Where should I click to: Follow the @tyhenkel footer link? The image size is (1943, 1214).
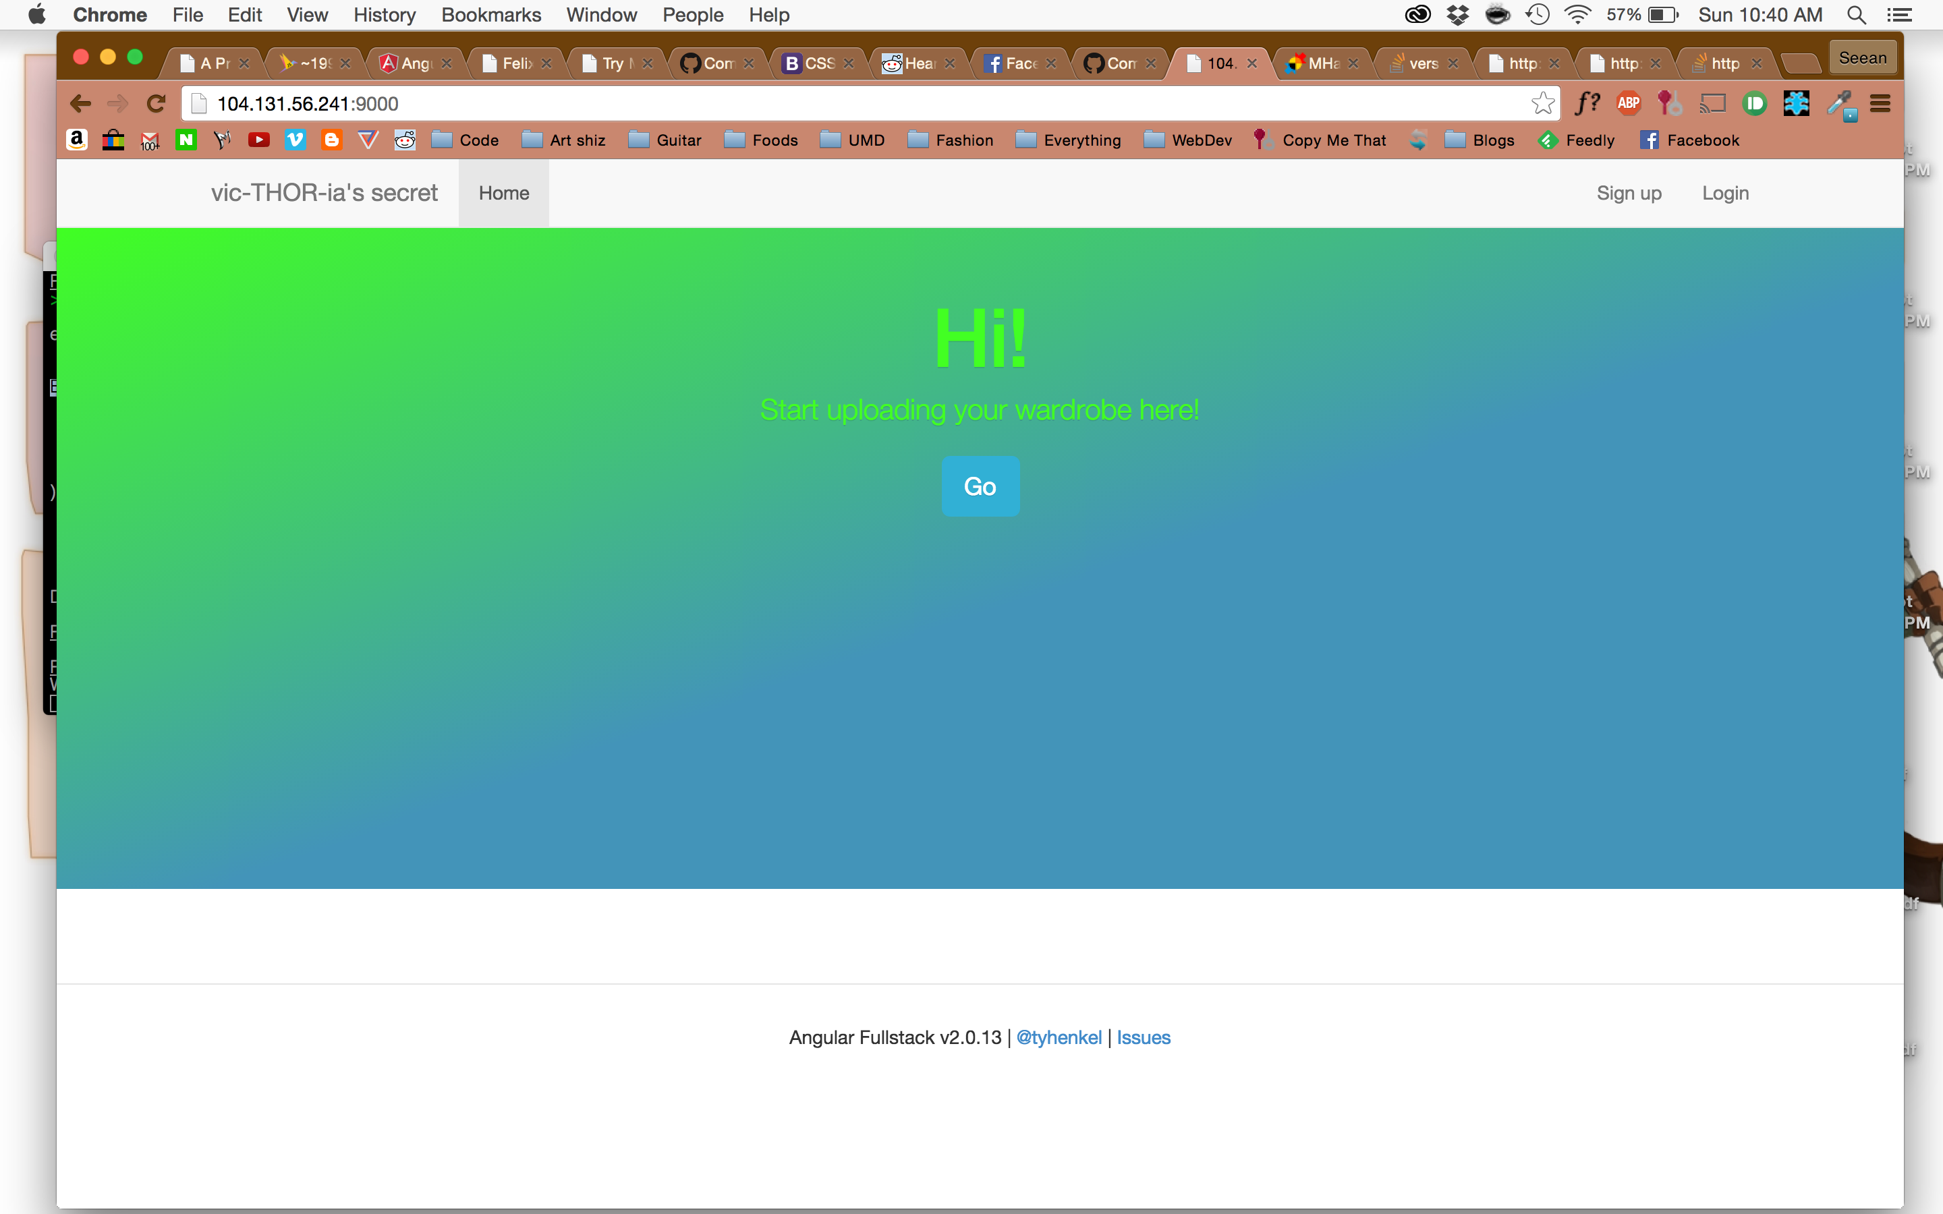(1059, 1037)
